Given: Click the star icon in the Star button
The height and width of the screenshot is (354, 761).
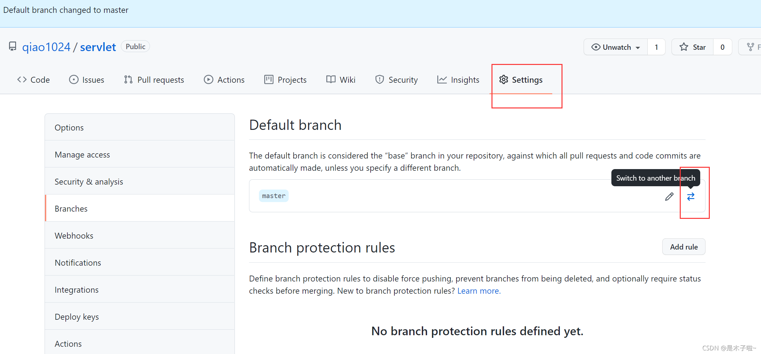Looking at the screenshot, I should 684,47.
